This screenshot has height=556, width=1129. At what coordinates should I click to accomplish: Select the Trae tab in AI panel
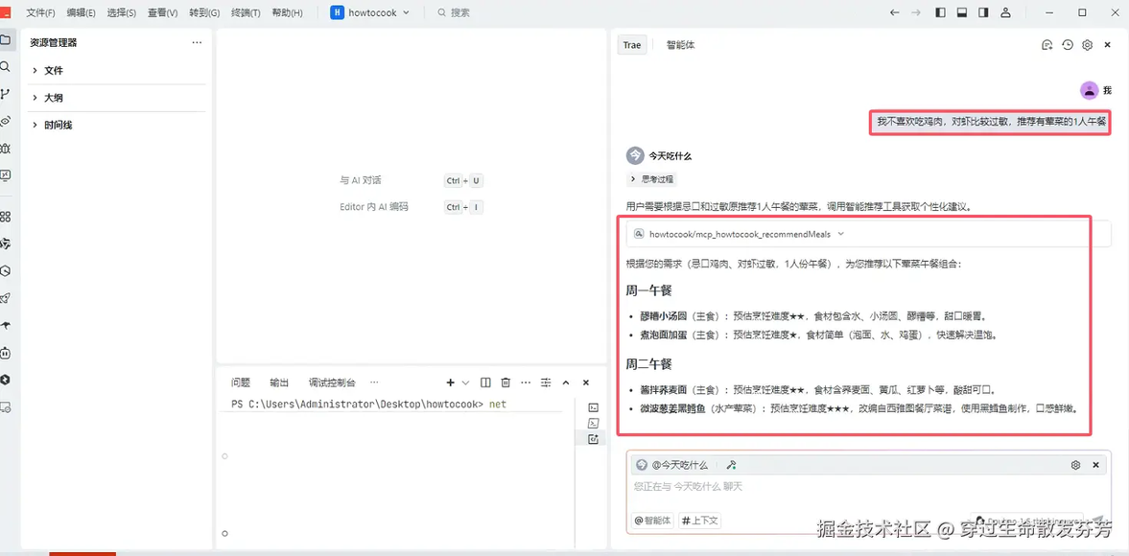[x=631, y=45]
